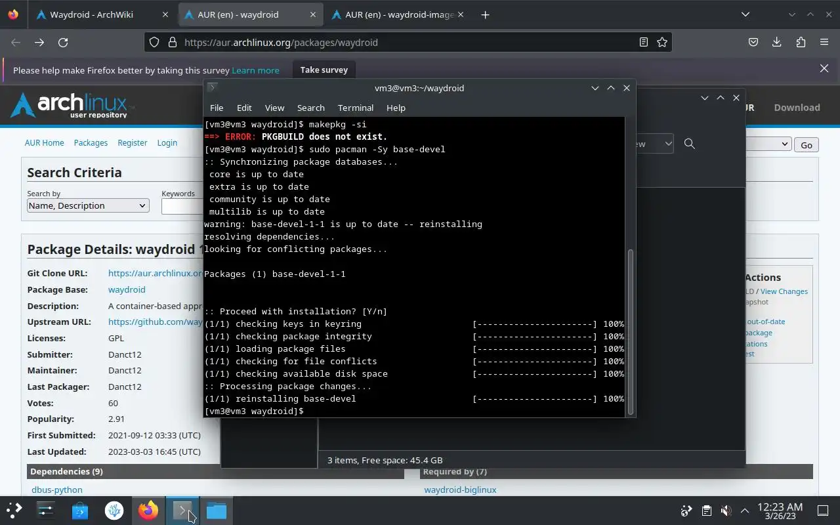Image resolution: width=840 pixels, height=525 pixels.
Task: Click the tracking protection shield icon
Action: (154, 42)
